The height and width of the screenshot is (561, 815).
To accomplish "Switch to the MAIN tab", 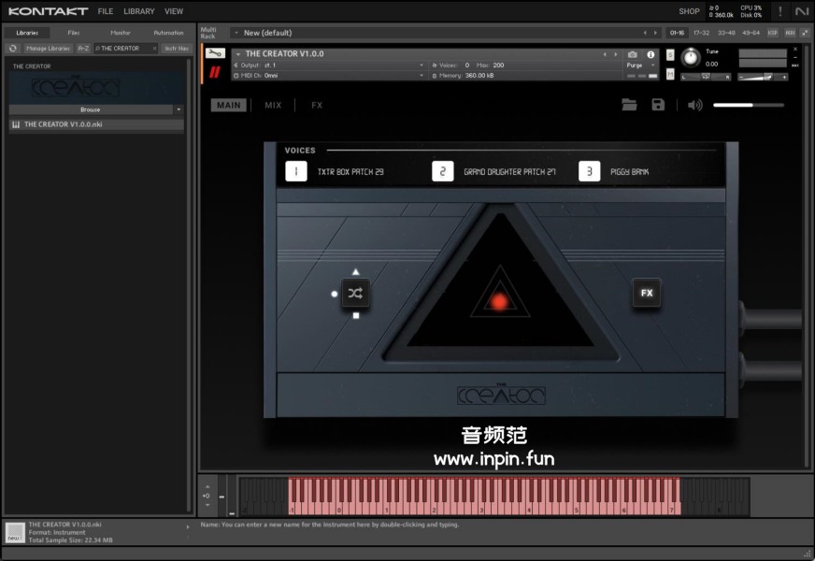I will [x=229, y=105].
